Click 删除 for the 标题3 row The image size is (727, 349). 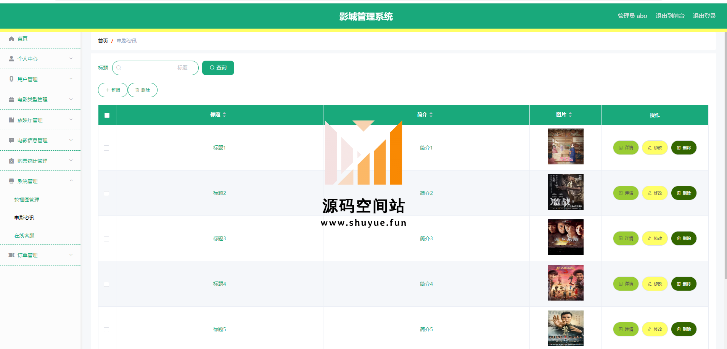pos(684,238)
